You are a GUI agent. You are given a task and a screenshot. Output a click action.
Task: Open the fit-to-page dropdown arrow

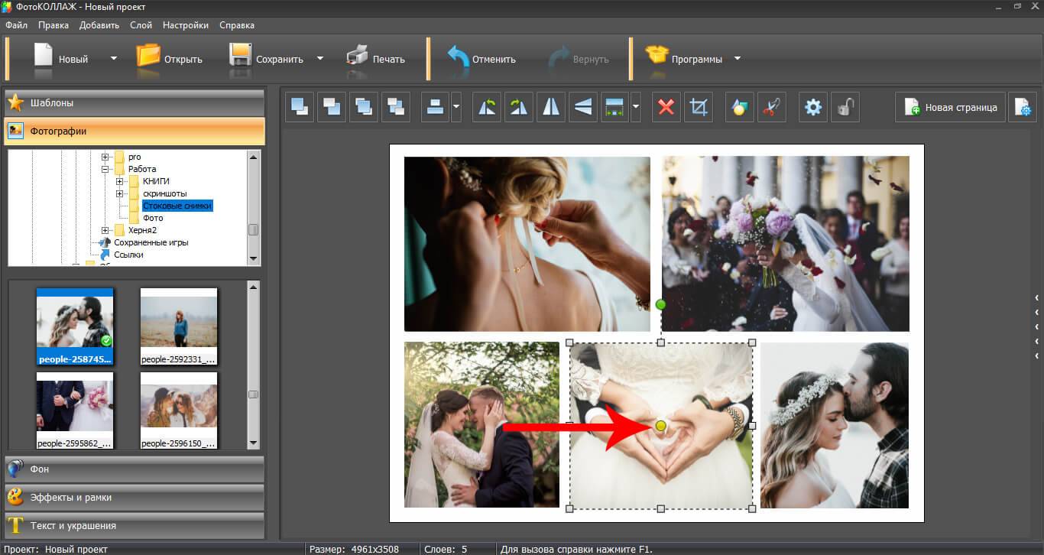pos(636,107)
